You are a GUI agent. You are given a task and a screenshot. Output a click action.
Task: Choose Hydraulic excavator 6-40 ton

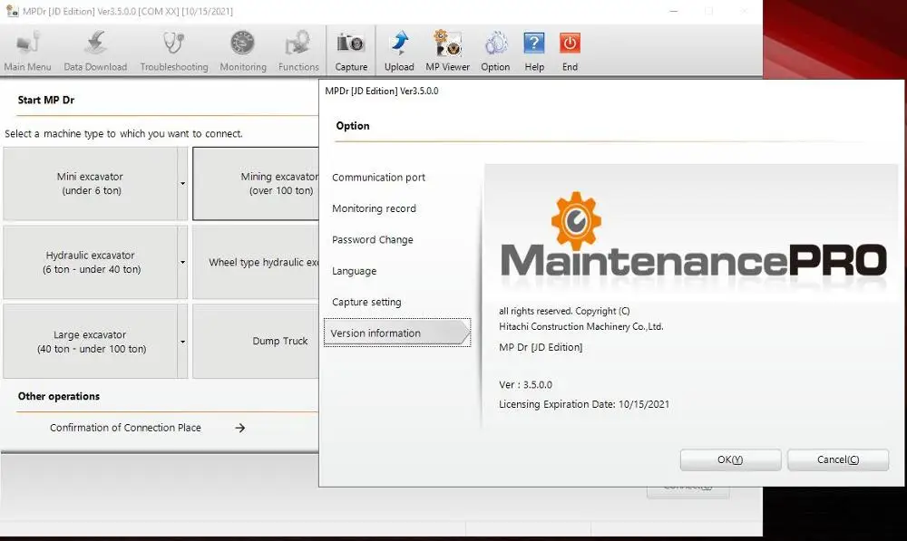click(91, 262)
